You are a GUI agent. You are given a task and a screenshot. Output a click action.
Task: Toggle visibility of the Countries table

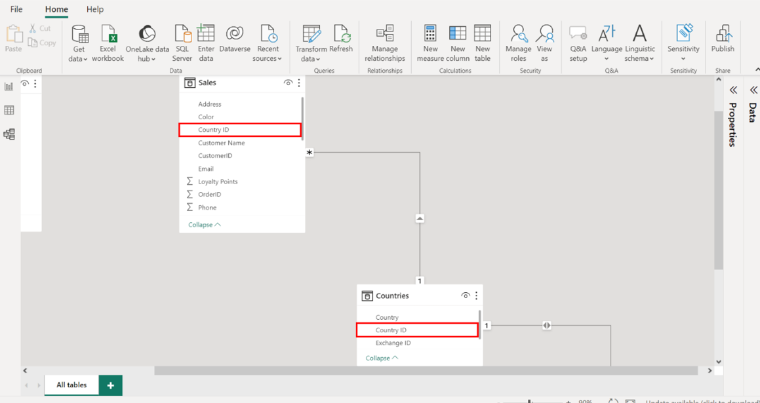coord(466,296)
